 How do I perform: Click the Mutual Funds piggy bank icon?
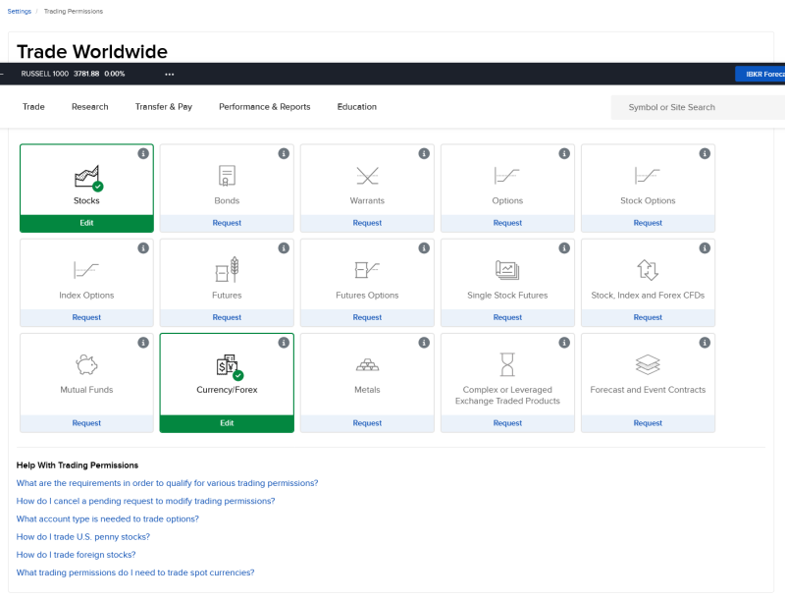(x=86, y=364)
